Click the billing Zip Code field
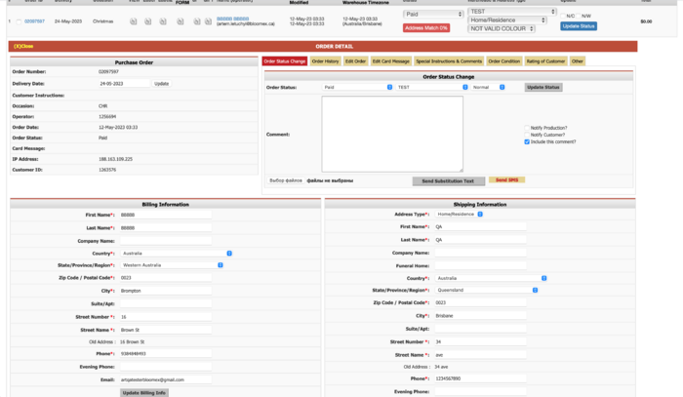683x397 pixels. click(166, 278)
